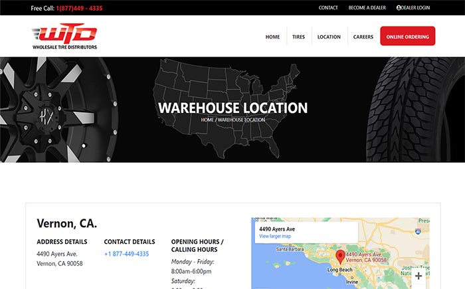Zoom in the map with plus button

(418, 276)
